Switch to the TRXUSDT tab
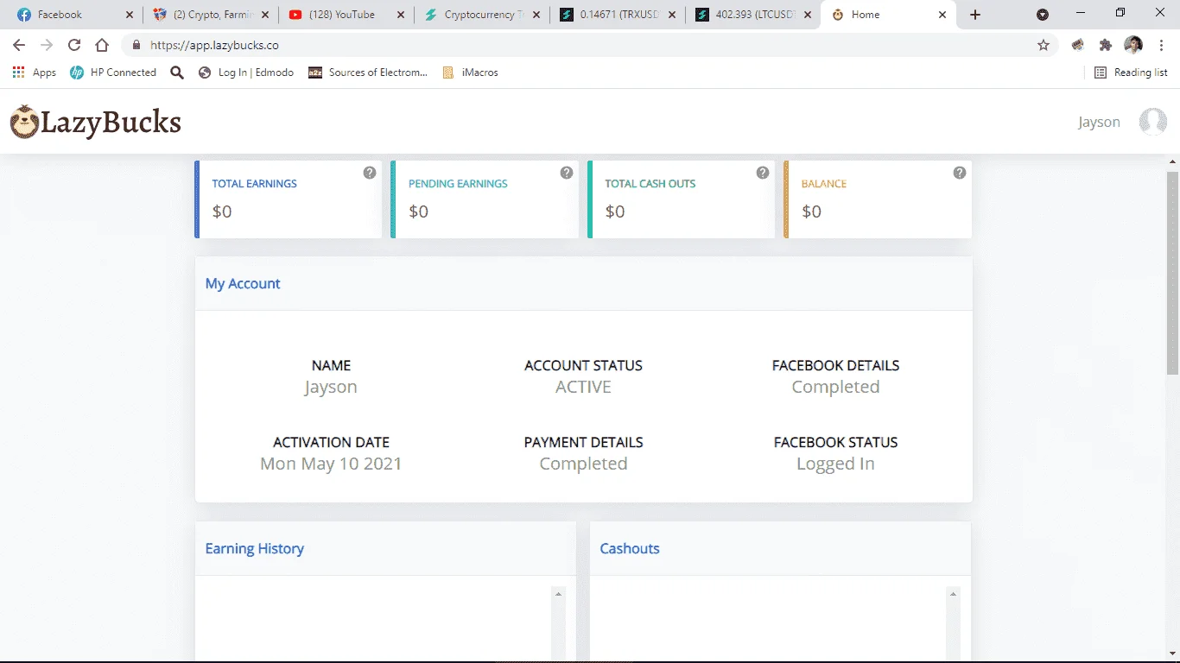Viewport: 1180px width, 663px height. [617, 15]
